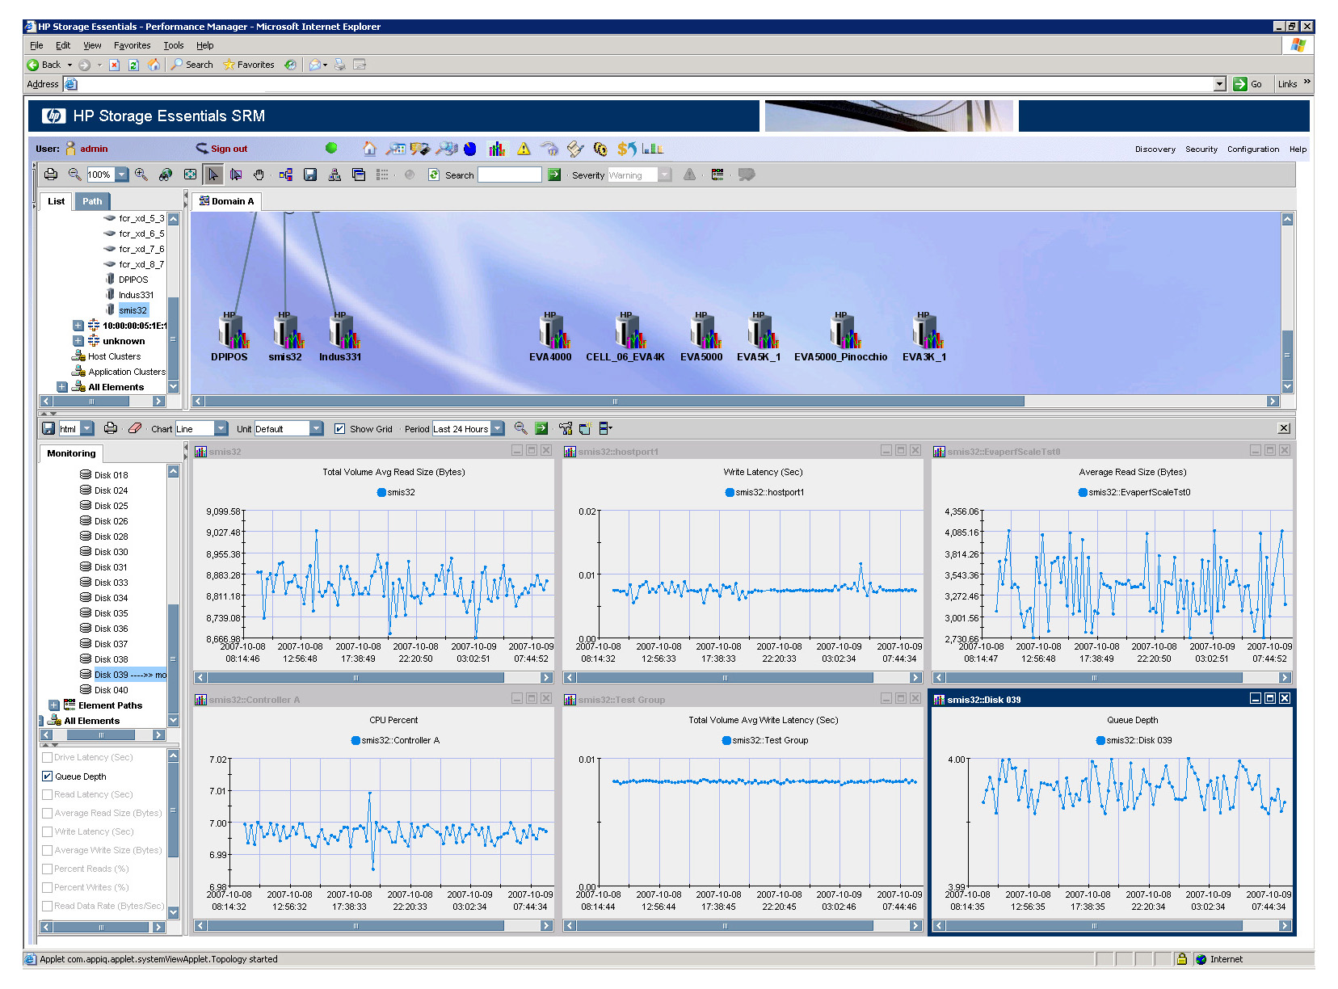This screenshot has width=1338, height=989.
Task: Click the Disk 039 chart horizontal scrollbar
Action: point(1112,926)
